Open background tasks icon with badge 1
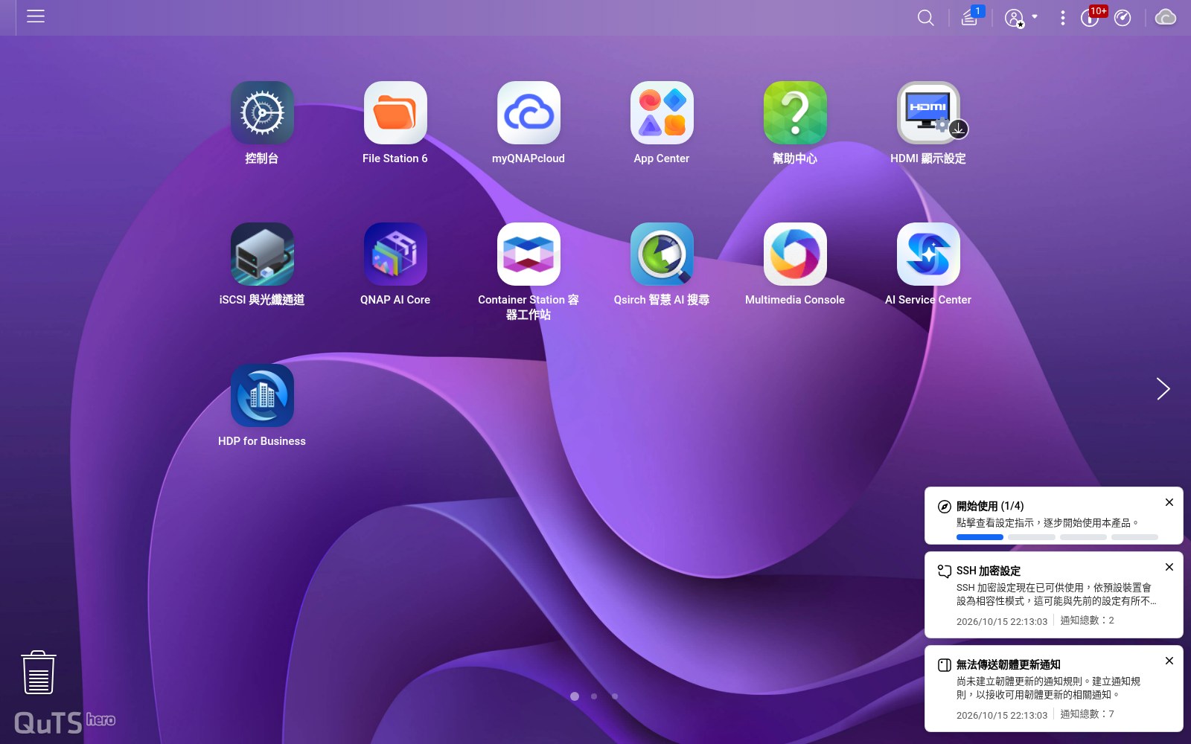Screen dimensions: 1191x744 971,17
